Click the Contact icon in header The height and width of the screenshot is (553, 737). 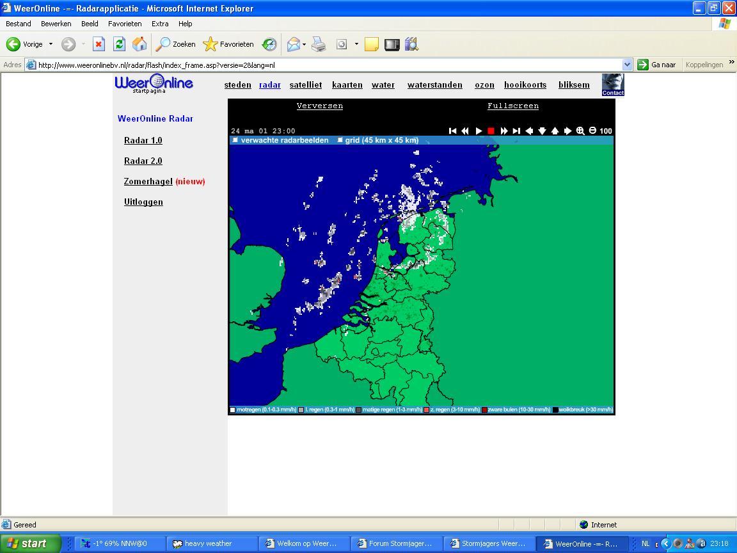pyautogui.click(x=612, y=84)
